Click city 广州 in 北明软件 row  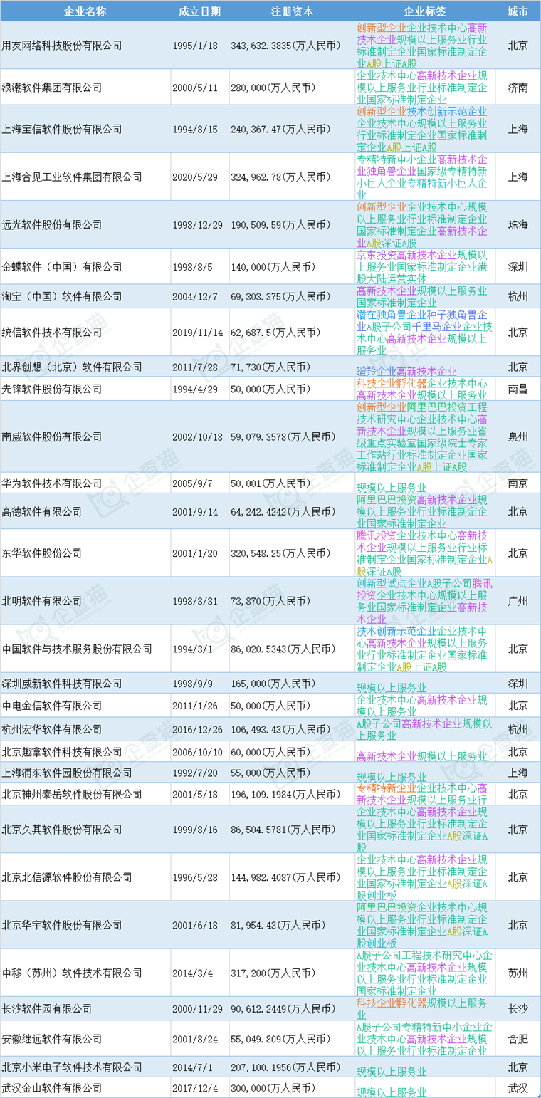518,601
